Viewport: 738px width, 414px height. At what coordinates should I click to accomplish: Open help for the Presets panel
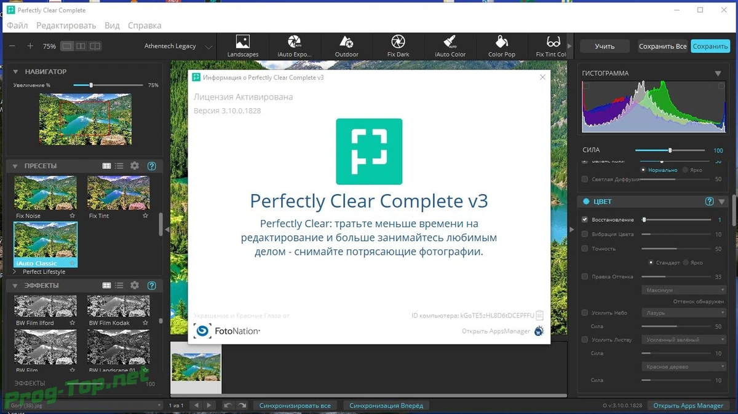click(x=152, y=166)
